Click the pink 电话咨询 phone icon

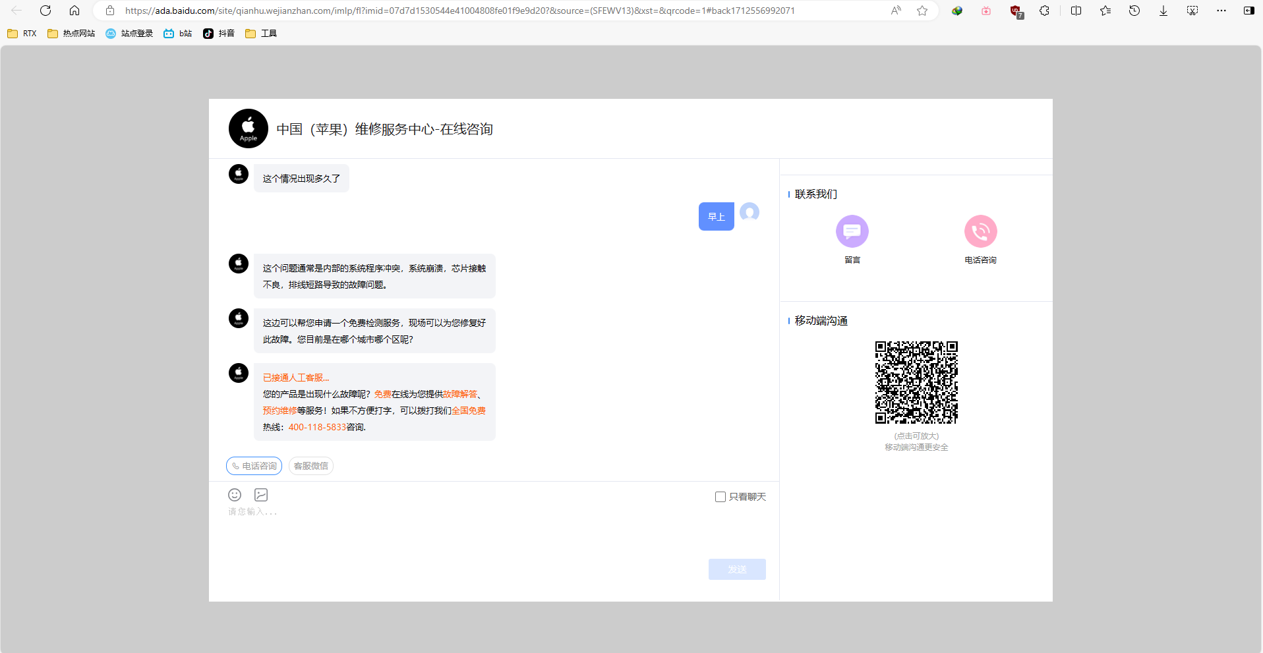coord(980,231)
